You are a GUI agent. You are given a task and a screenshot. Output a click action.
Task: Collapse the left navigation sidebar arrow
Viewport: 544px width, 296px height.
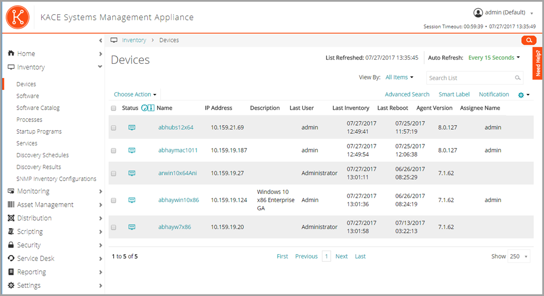101,40
